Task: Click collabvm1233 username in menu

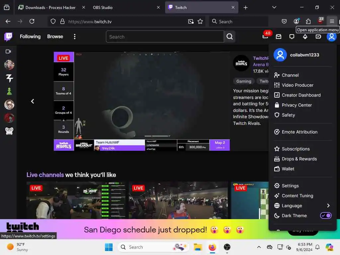Action: pos(304,55)
